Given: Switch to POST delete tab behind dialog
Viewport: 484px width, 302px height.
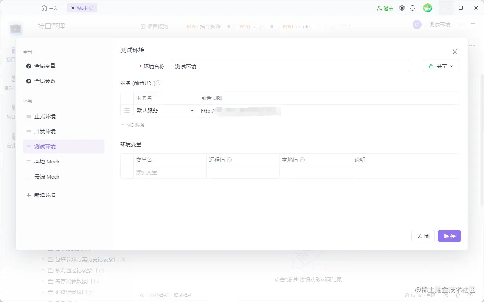Looking at the screenshot, I should [296, 26].
